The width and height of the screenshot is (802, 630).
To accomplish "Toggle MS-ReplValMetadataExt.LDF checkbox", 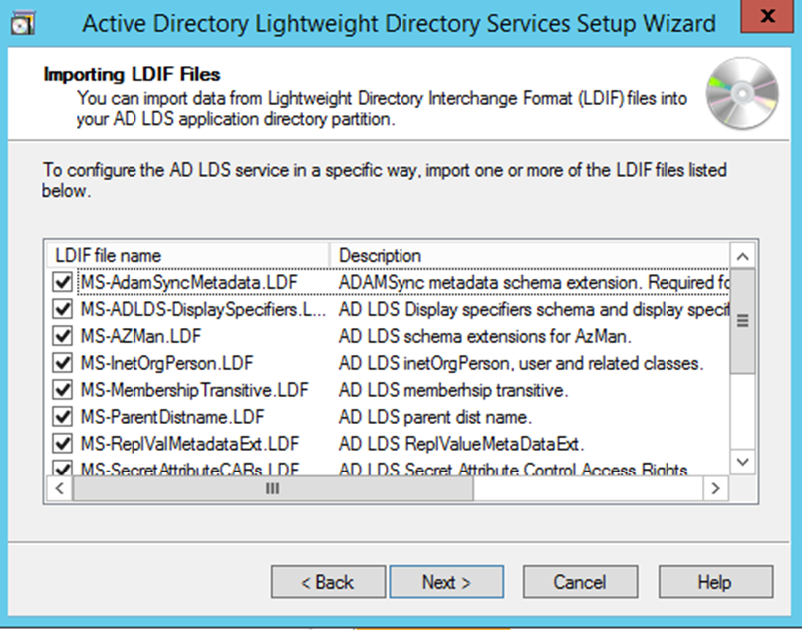I will 63,443.
